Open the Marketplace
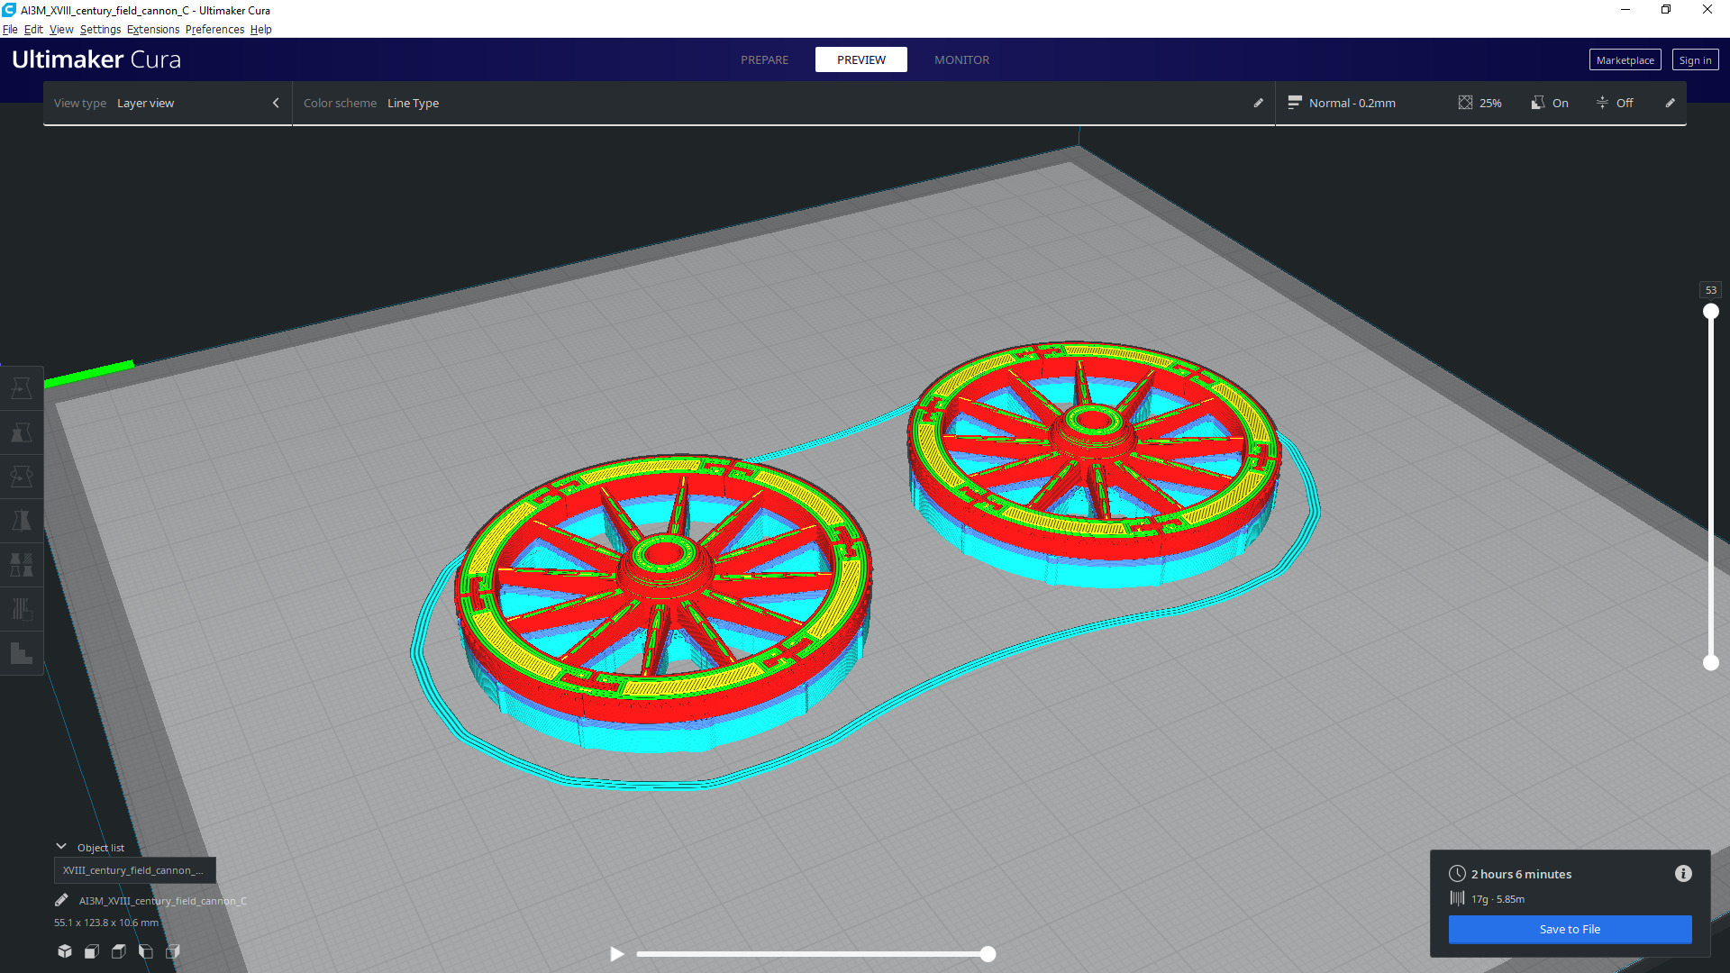 (x=1625, y=60)
